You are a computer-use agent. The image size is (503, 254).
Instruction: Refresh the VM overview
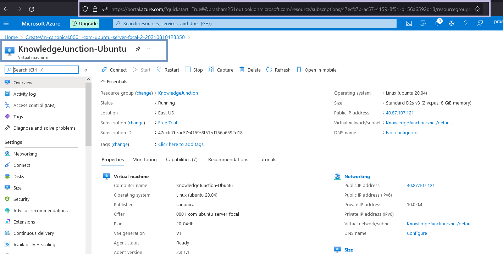[x=278, y=70]
